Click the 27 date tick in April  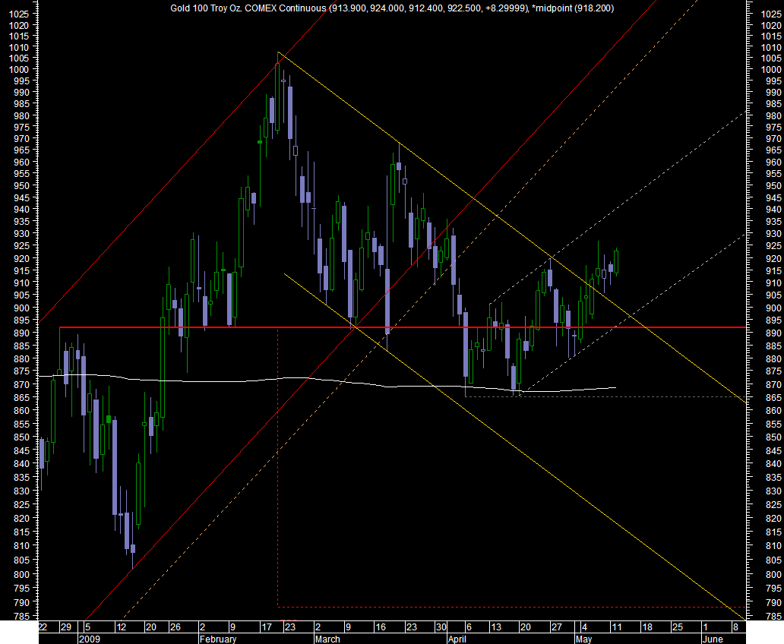[557, 627]
